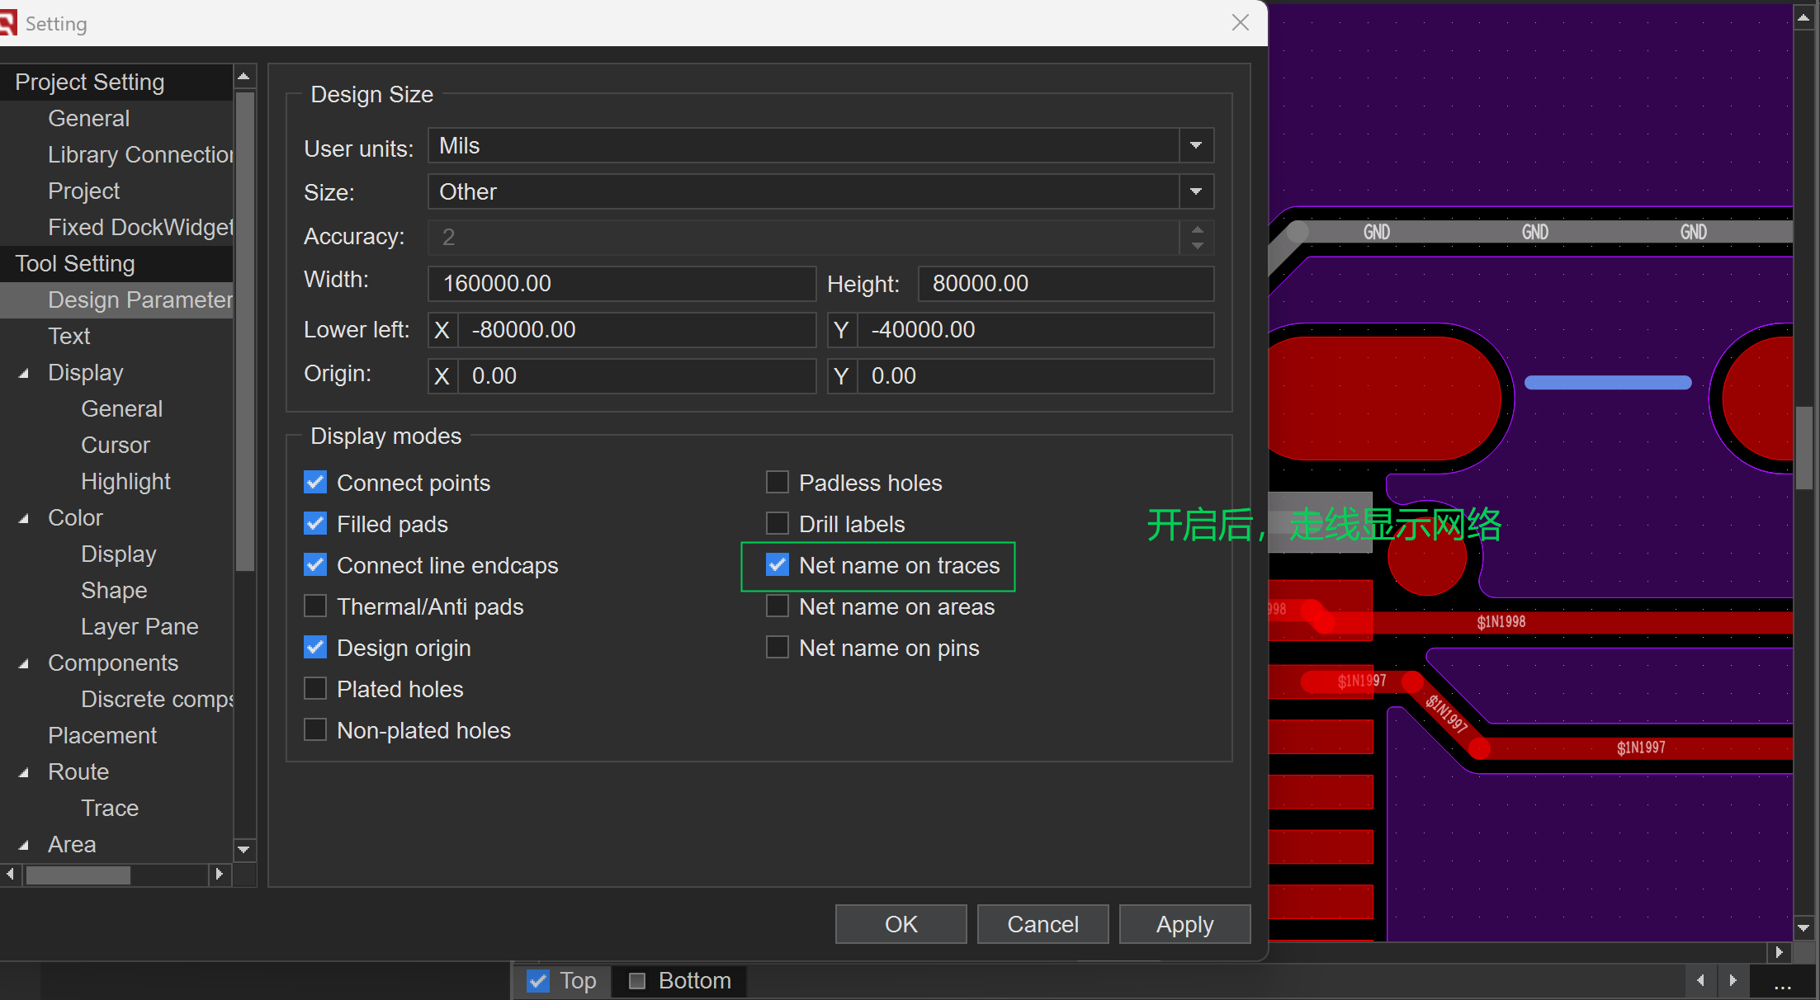Click the tree horizontal scroll right arrow
The image size is (1820, 1000).
(x=219, y=874)
